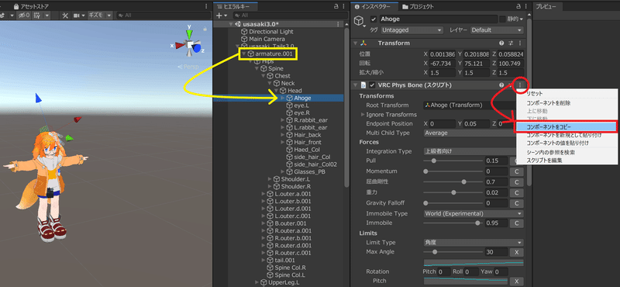Open the Integration Type dropdown
This screenshot has height=287, width=620.
470,151
